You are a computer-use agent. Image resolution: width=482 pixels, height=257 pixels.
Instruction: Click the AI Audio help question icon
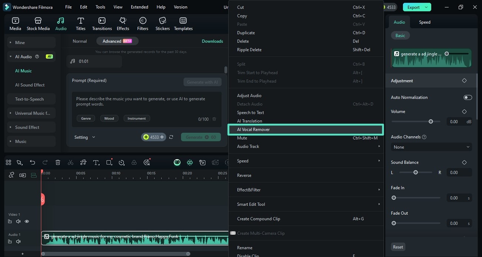click(37, 57)
